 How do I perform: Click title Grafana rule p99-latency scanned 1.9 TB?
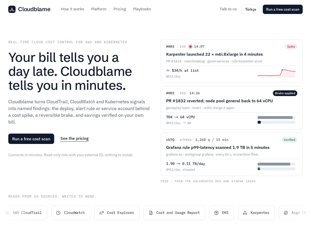pos(218,148)
